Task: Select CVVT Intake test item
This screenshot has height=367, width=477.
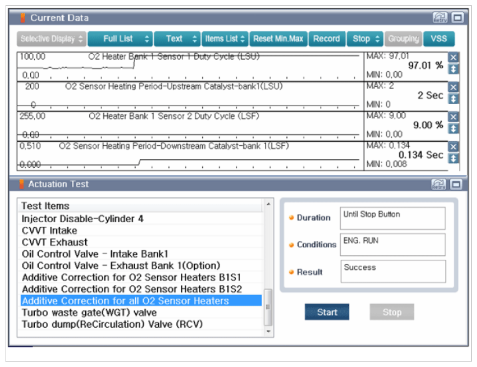Action: (x=49, y=230)
